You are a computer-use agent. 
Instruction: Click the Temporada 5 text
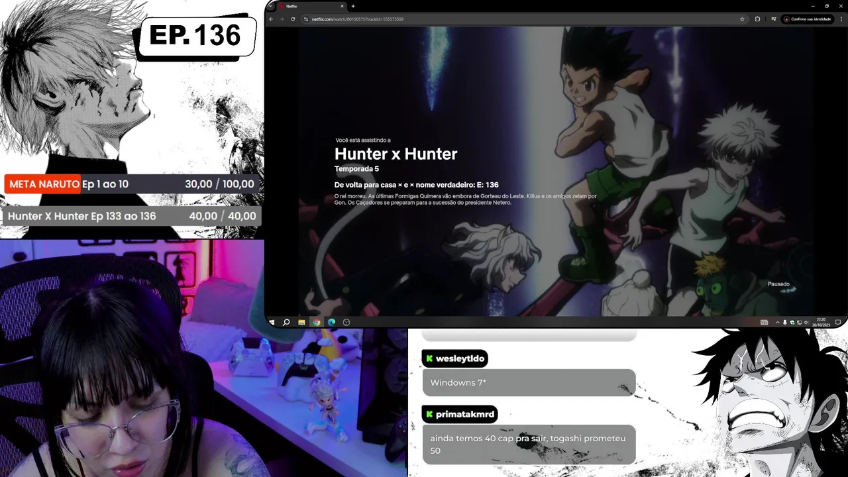(356, 169)
